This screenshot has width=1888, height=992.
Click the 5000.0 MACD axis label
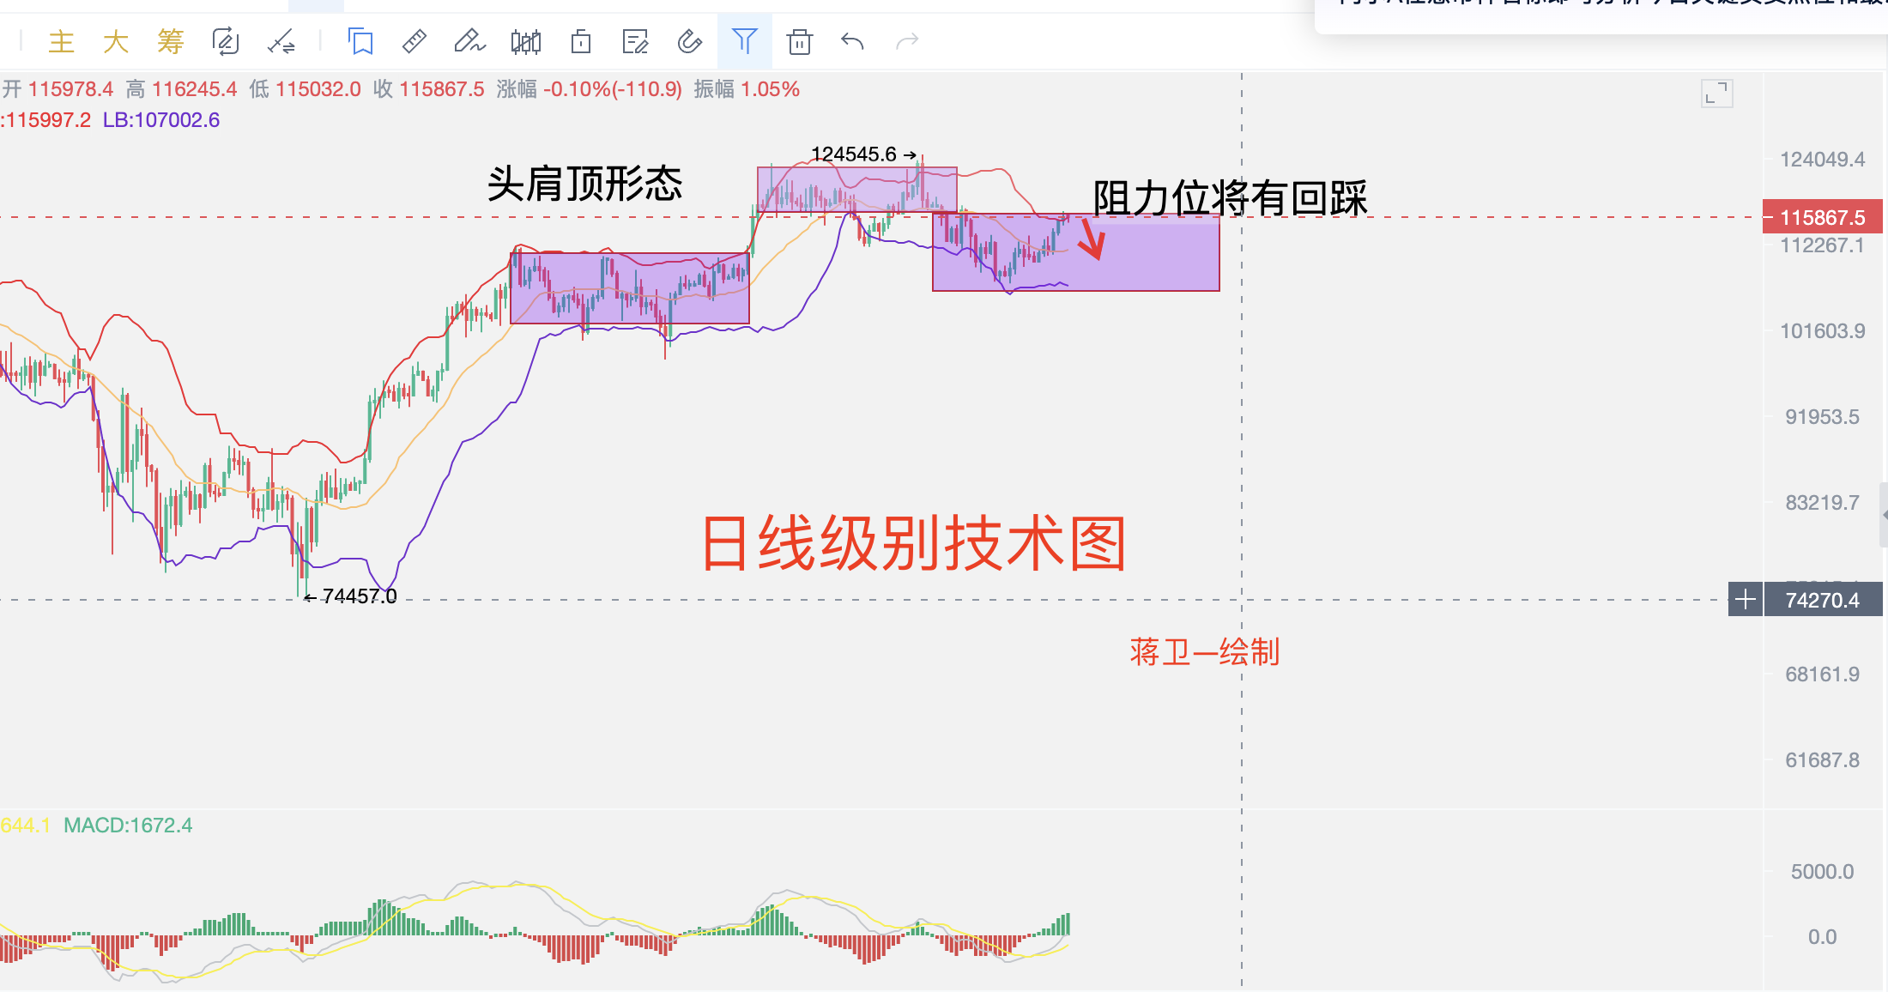click(1823, 872)
